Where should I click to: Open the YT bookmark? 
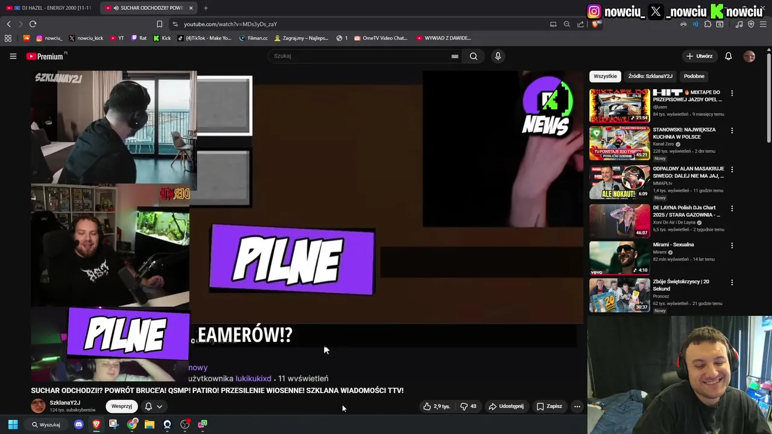point(117,38)
